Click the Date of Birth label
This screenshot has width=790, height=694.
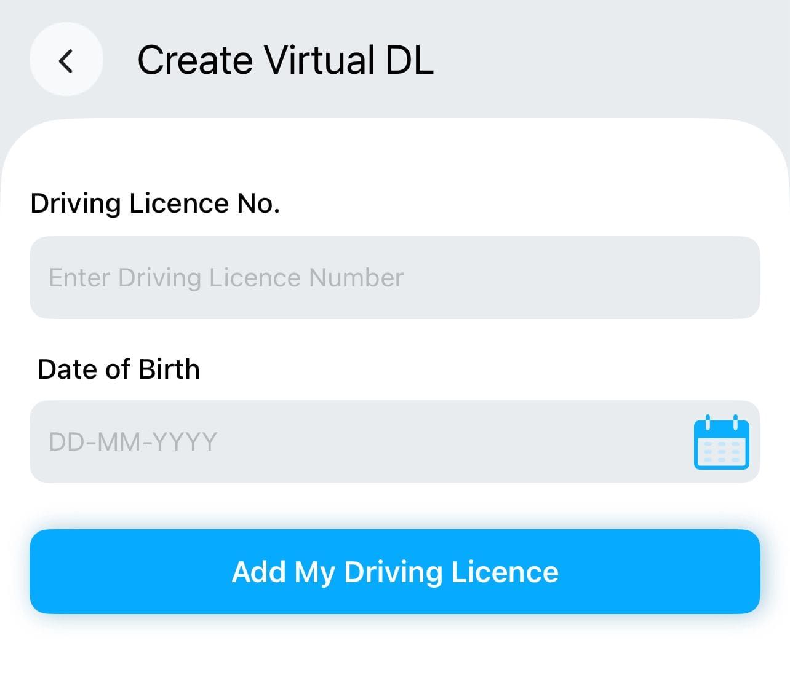[x=119, y=369]
